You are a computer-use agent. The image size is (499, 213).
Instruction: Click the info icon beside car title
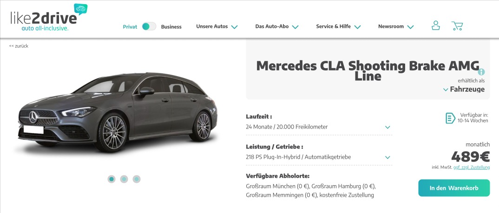click(x=481, y=72)
